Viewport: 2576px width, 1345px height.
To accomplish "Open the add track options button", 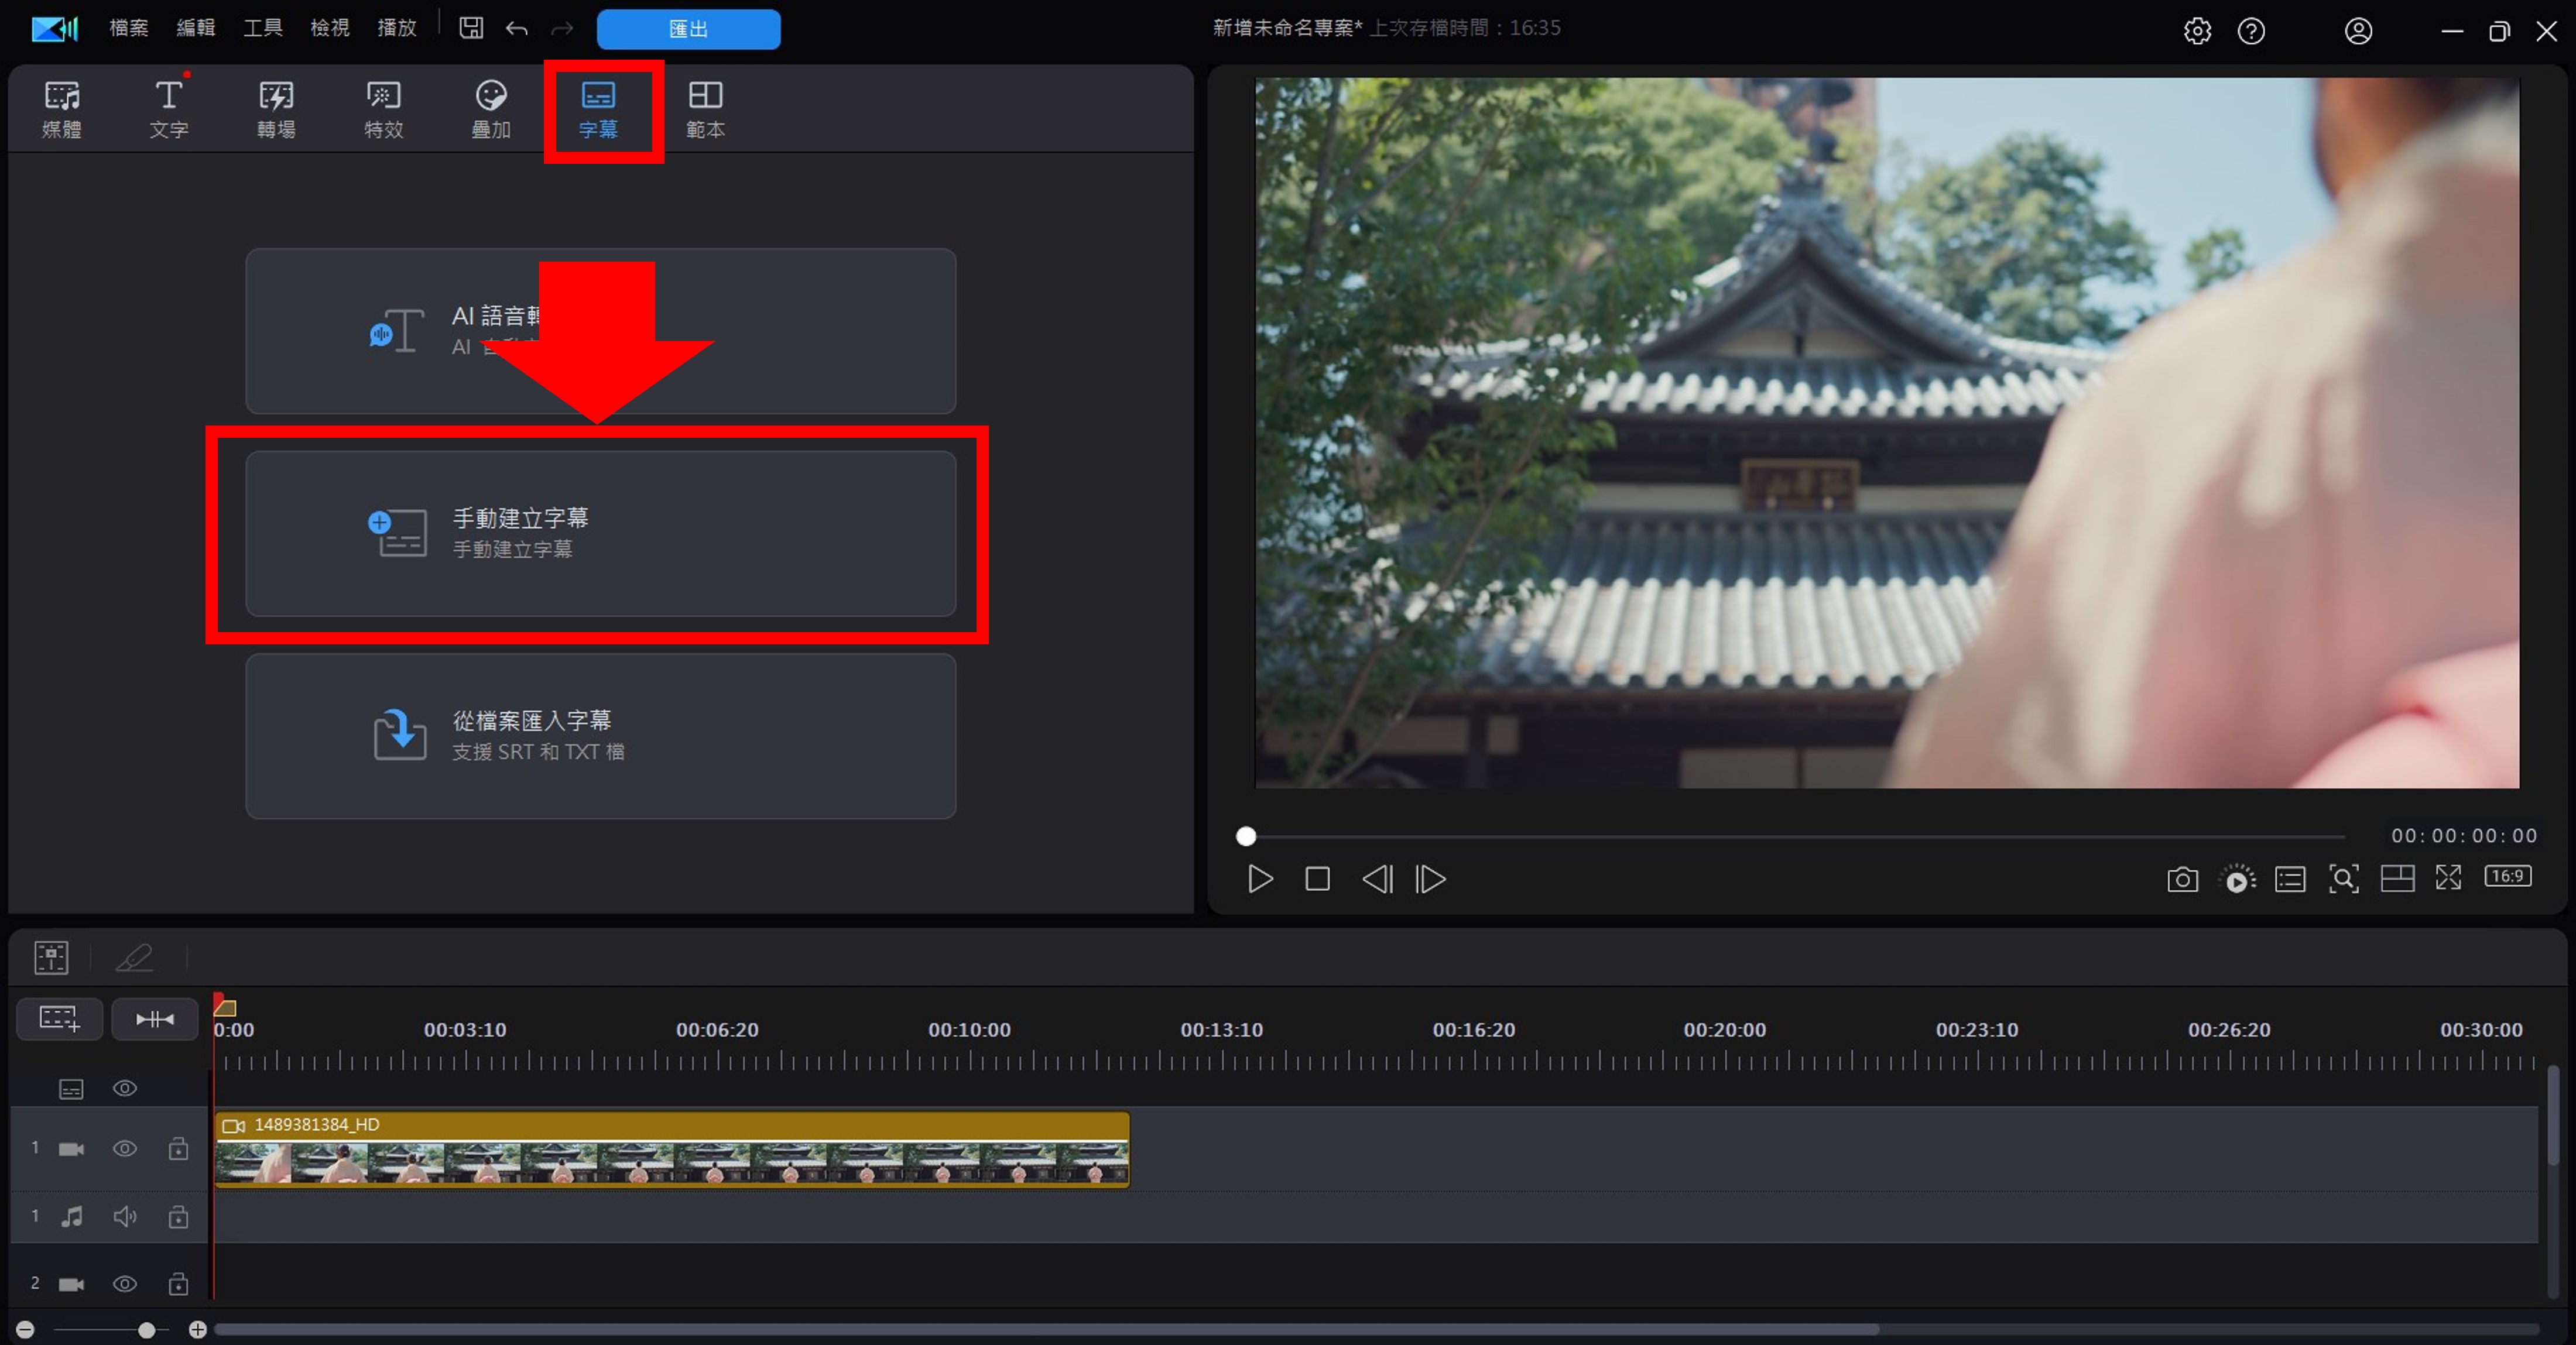I will pyautogui.click(x=59, y=1019).
